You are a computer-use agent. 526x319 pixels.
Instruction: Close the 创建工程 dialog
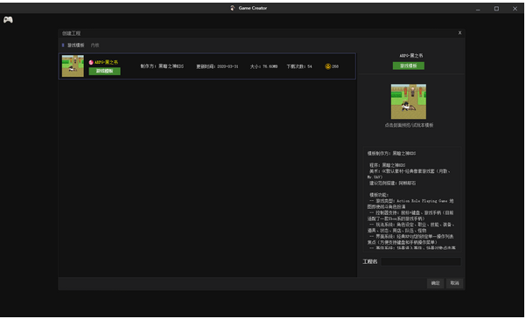coord(459,33)
